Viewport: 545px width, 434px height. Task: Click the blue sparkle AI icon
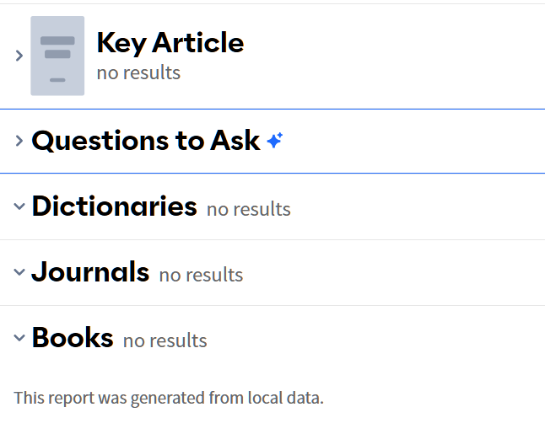coord(274,141)
